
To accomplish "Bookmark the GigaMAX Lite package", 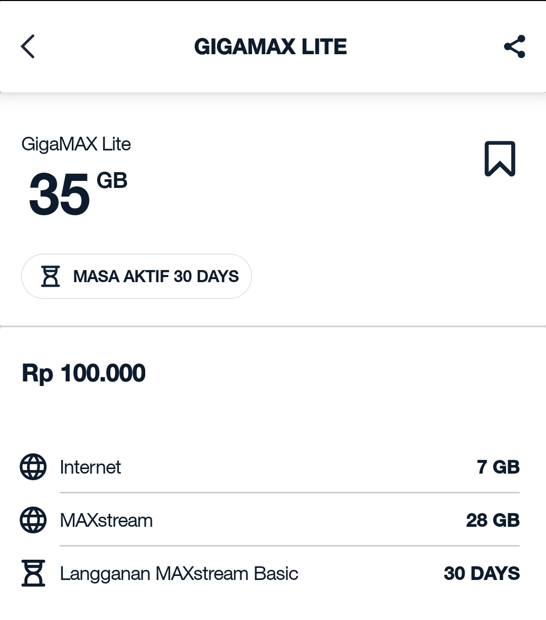I will pyautogui.click(x=500, y=159).
